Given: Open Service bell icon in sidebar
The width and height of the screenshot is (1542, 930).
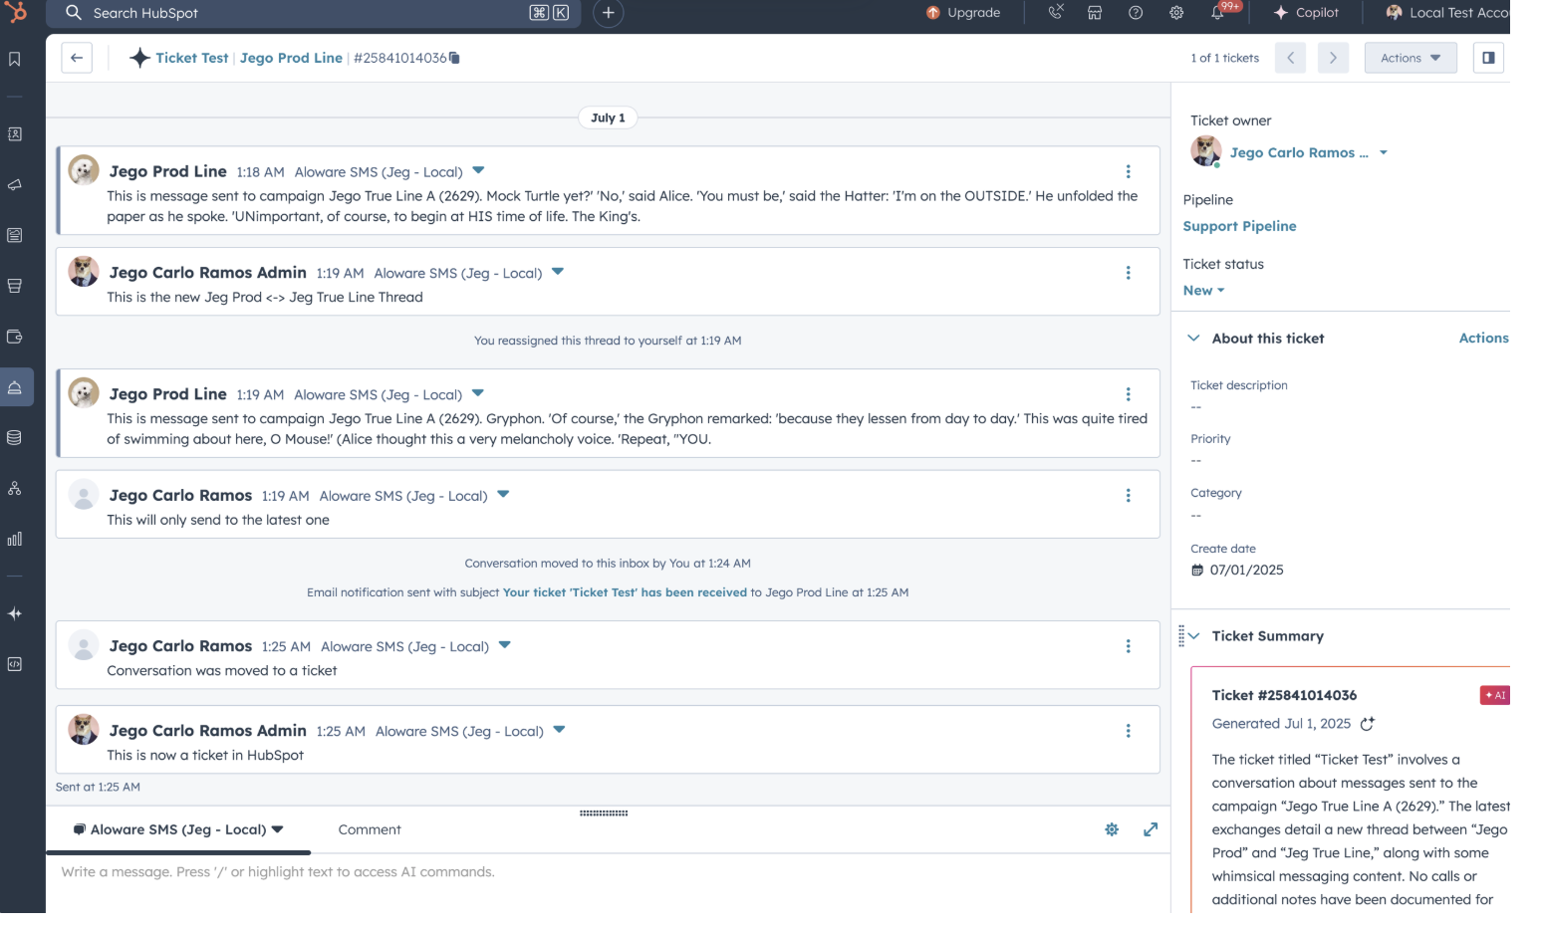Looking at the screenshot, I should coord(15,387).
